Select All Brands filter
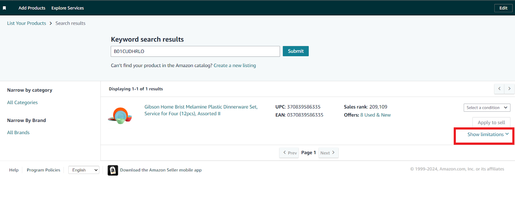The width and height of the screenshot is (515, 198). tap(18, 133)
